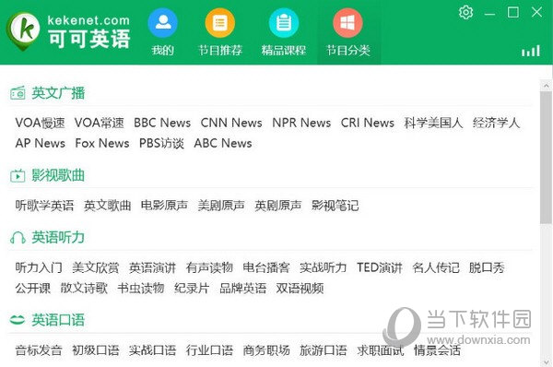Choose 初级口语 under 英语口语

point(96,350)
